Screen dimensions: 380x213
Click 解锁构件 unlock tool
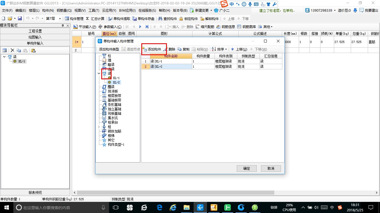(x=209, y=19)
